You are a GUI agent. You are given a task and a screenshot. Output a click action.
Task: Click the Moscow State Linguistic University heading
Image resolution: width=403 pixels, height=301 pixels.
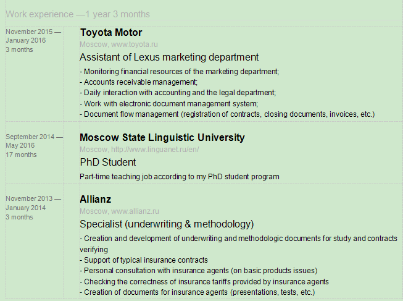point(162,137)
